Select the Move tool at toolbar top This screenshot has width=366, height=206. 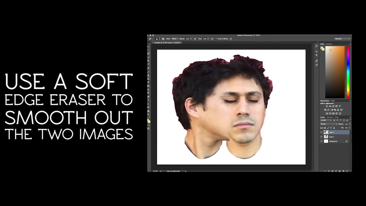(x=148, y=47)
